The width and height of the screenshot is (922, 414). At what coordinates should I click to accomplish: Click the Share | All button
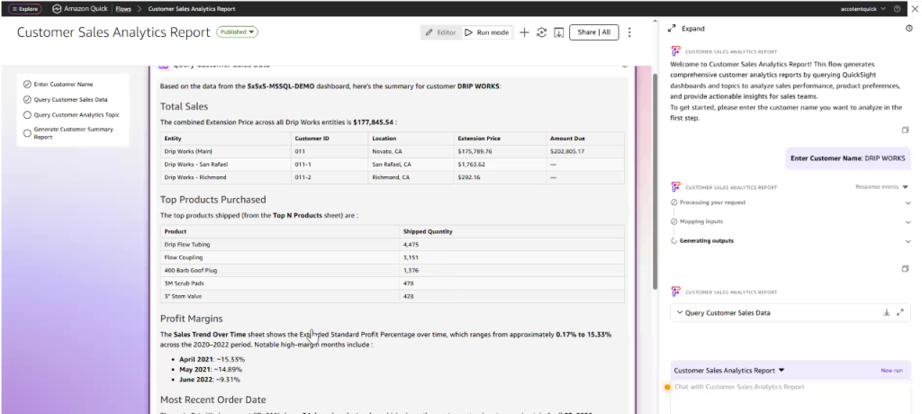coord(594,32)
